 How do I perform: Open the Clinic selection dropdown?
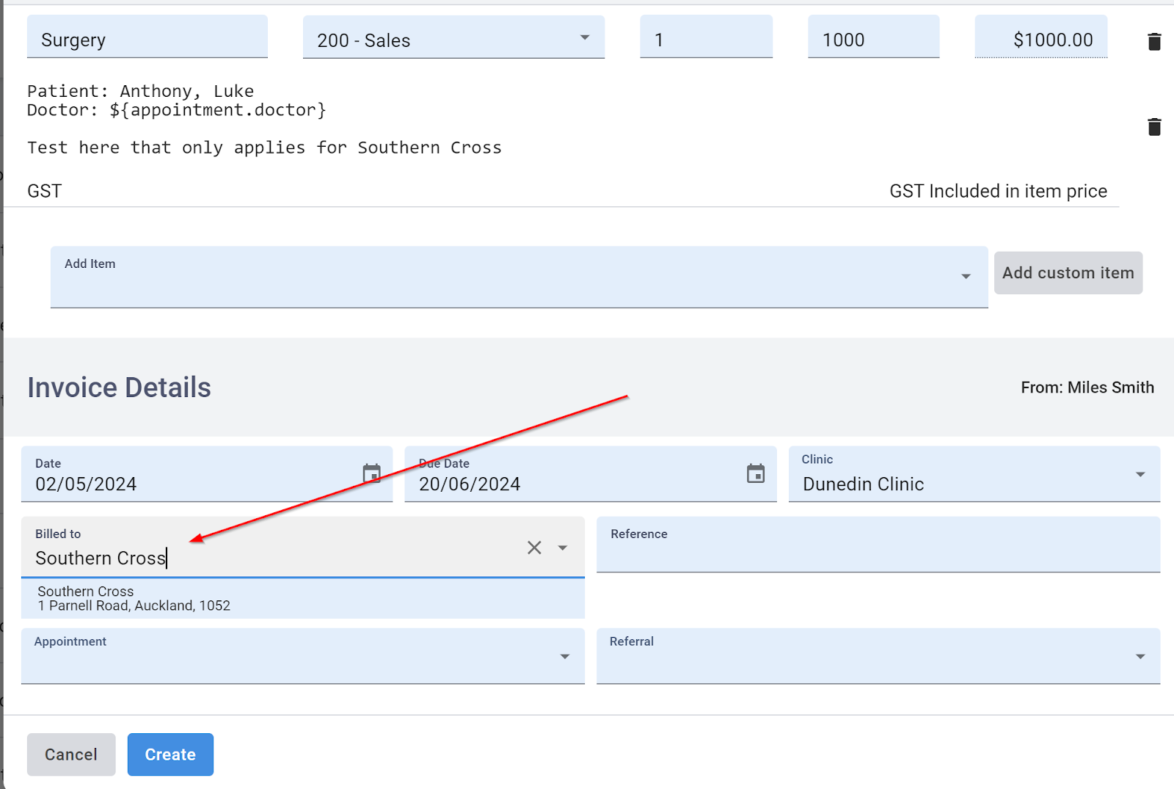[x=1140, y=474]
